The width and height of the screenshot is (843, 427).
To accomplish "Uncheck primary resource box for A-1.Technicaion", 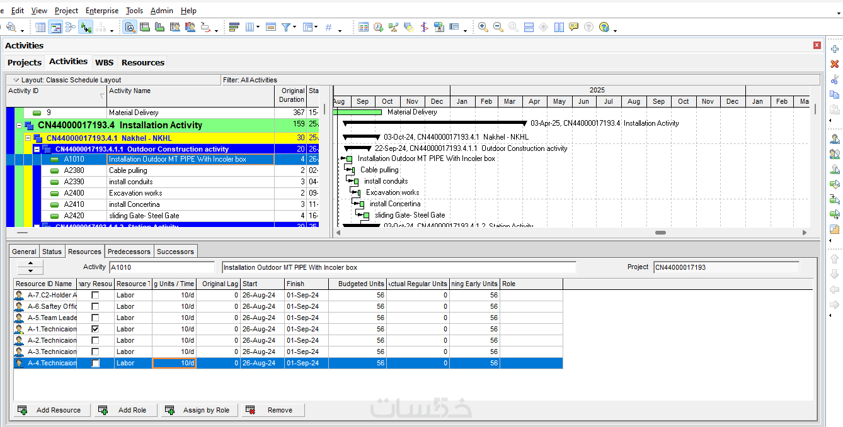I will pyautogui.click(x=95, y=329).
